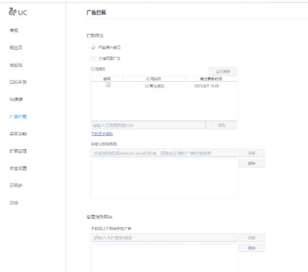Click inside the empty custom rules list box
This screenshot has height=272, width=308.
pyautogui.click(x=164, y=178)
